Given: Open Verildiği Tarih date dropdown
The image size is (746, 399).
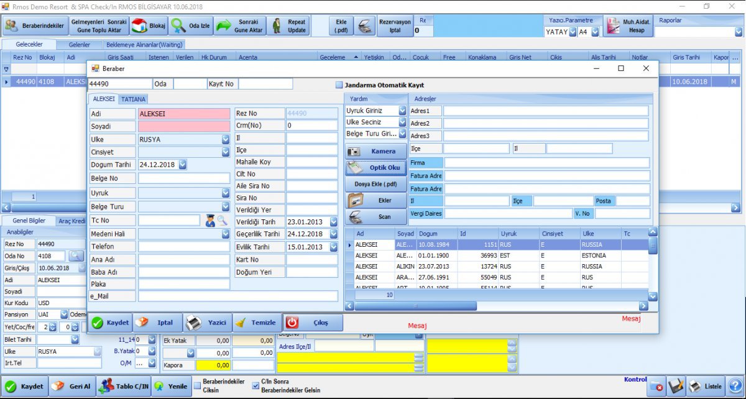Looking at the screenshot, I should point(334,222).
